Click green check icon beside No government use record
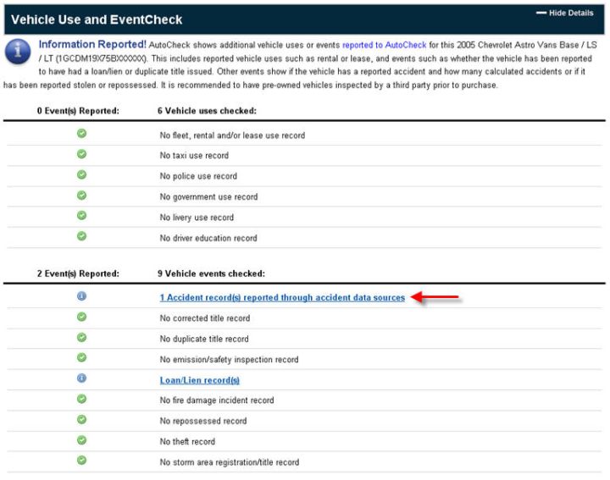 pos(81,195)
